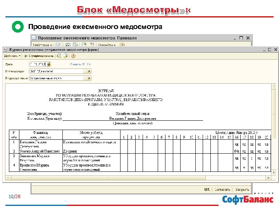279x209 pixels.
Task: Click the Хозяйственный отдел text in the report header
Action: (x=133, y=113)
